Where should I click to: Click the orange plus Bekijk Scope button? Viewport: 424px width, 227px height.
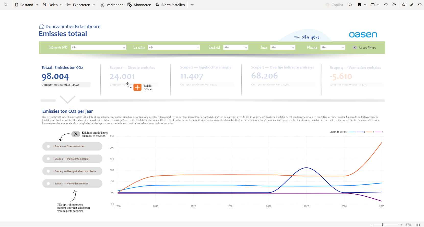137,87
